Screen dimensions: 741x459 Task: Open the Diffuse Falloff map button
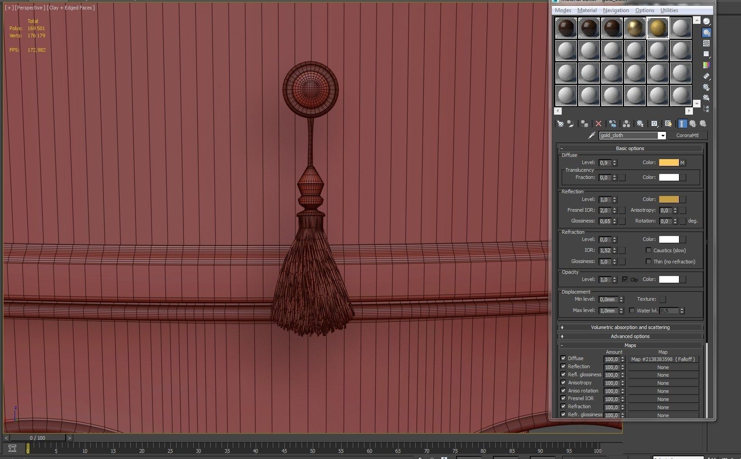tap(663, 359)
